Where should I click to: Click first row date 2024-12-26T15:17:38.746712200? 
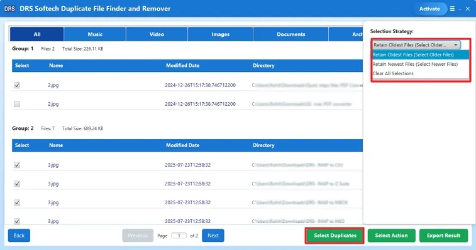point(200,85)
